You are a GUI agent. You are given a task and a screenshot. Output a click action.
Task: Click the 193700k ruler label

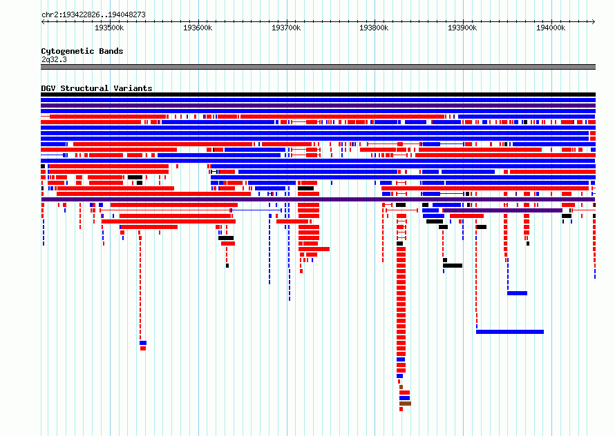click(286, 28)
